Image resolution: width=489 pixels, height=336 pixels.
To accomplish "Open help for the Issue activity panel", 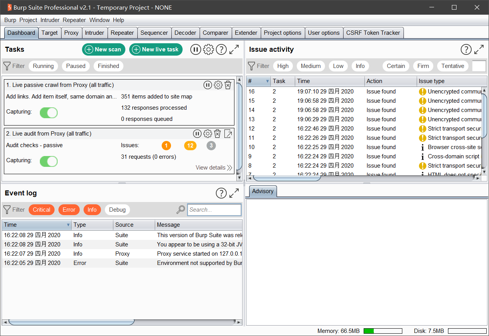I will click(x=466, y=49).
